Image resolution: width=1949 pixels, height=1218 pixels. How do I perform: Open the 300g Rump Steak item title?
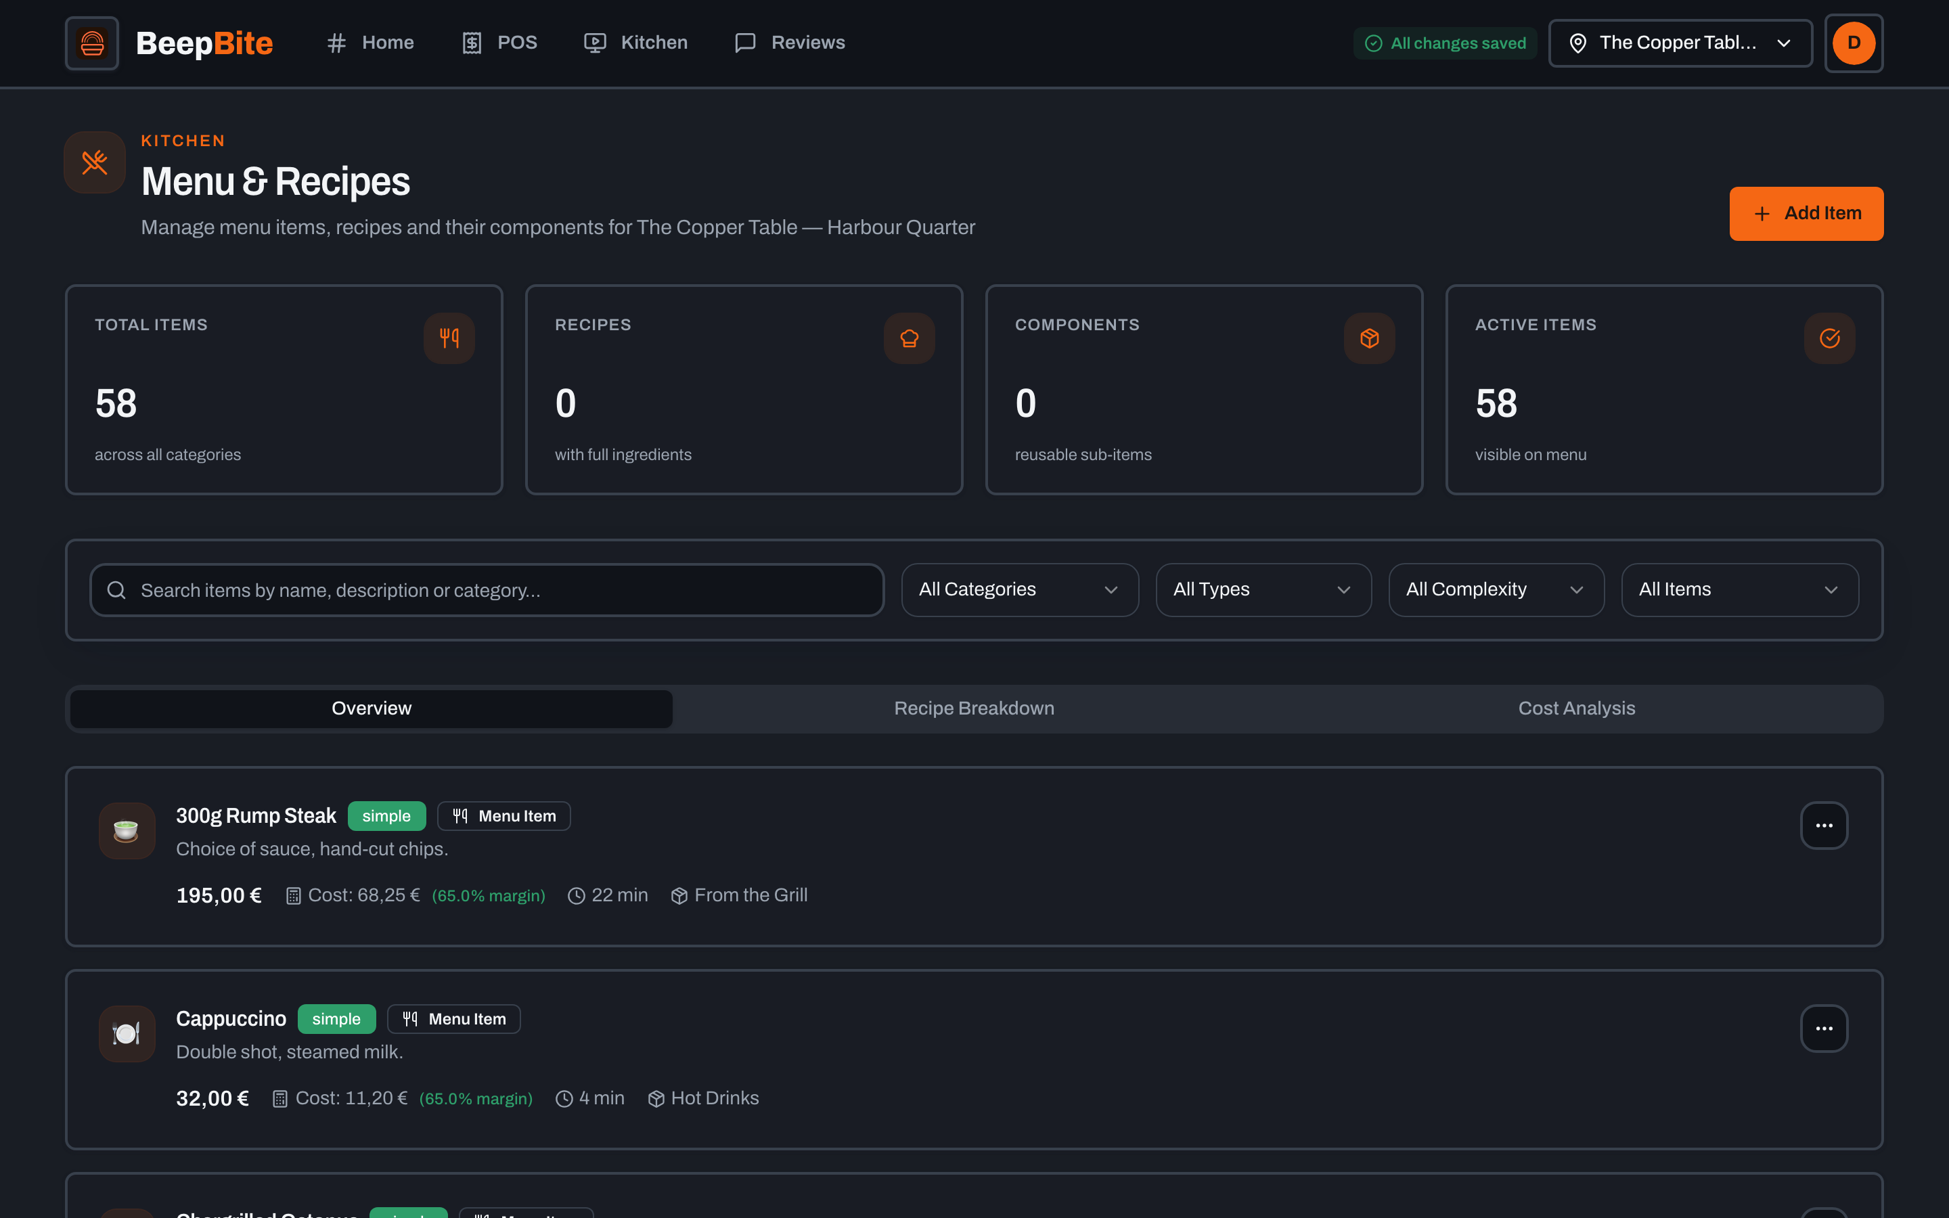coord(256,816)
